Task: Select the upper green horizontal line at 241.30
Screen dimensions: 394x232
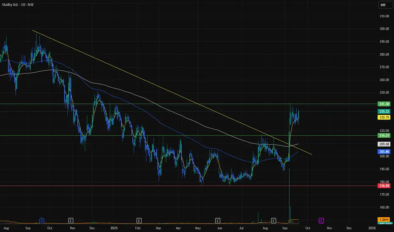Action: (x=189, y=104)
